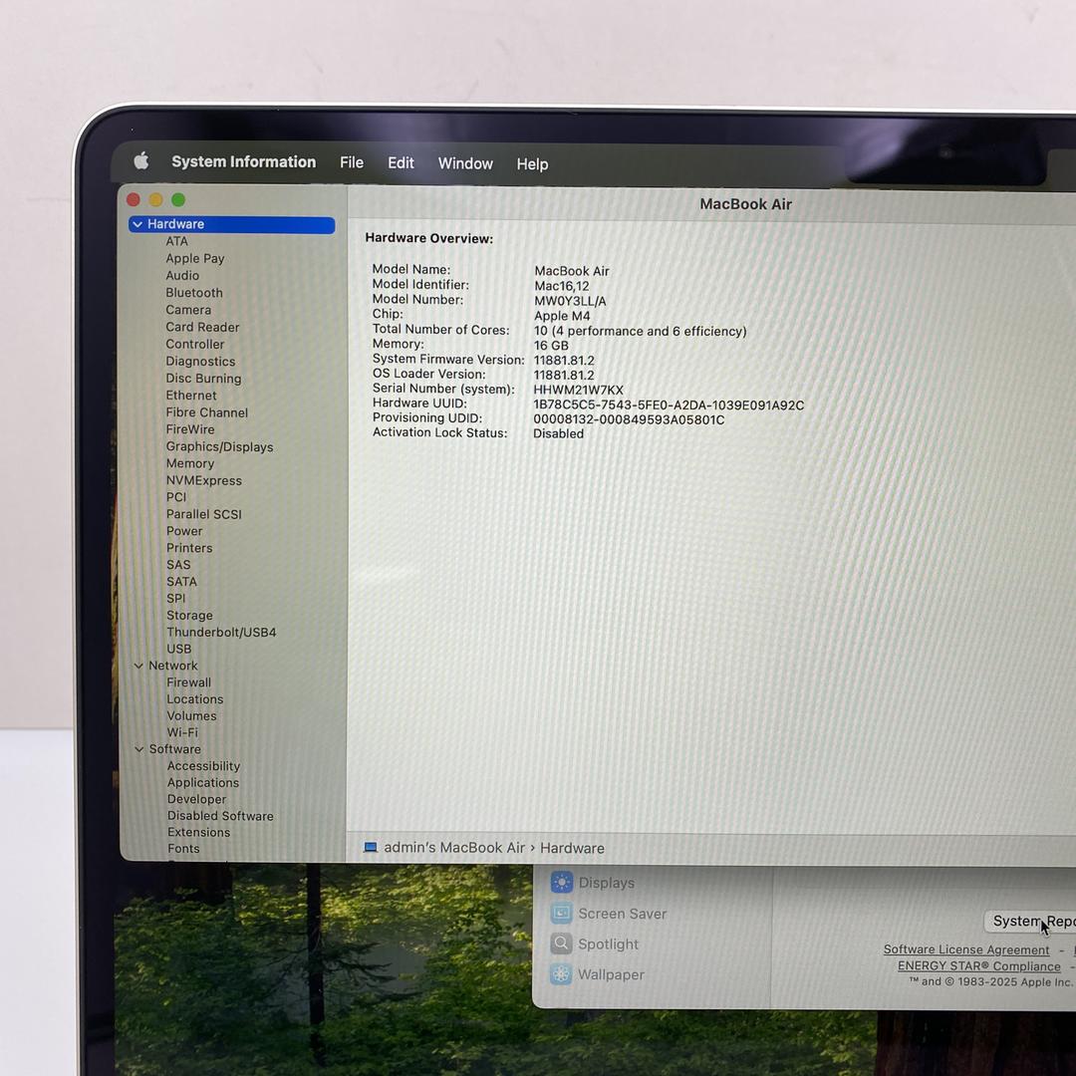Click the System Report button

(1031, 921)
